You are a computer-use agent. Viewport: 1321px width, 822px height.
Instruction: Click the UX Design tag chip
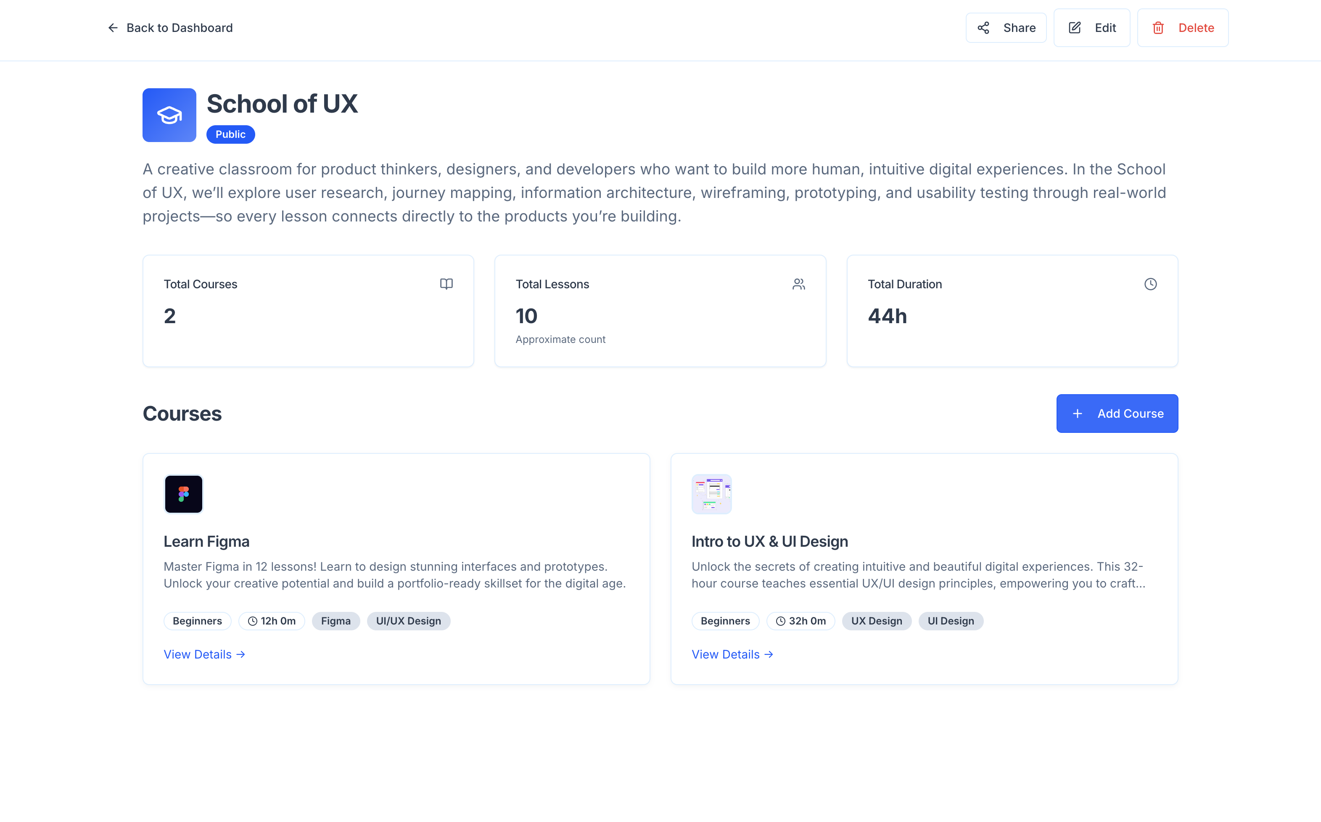point(876,621)
